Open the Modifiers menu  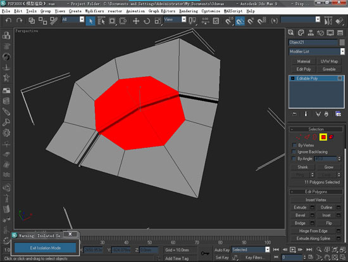point(94,11)
